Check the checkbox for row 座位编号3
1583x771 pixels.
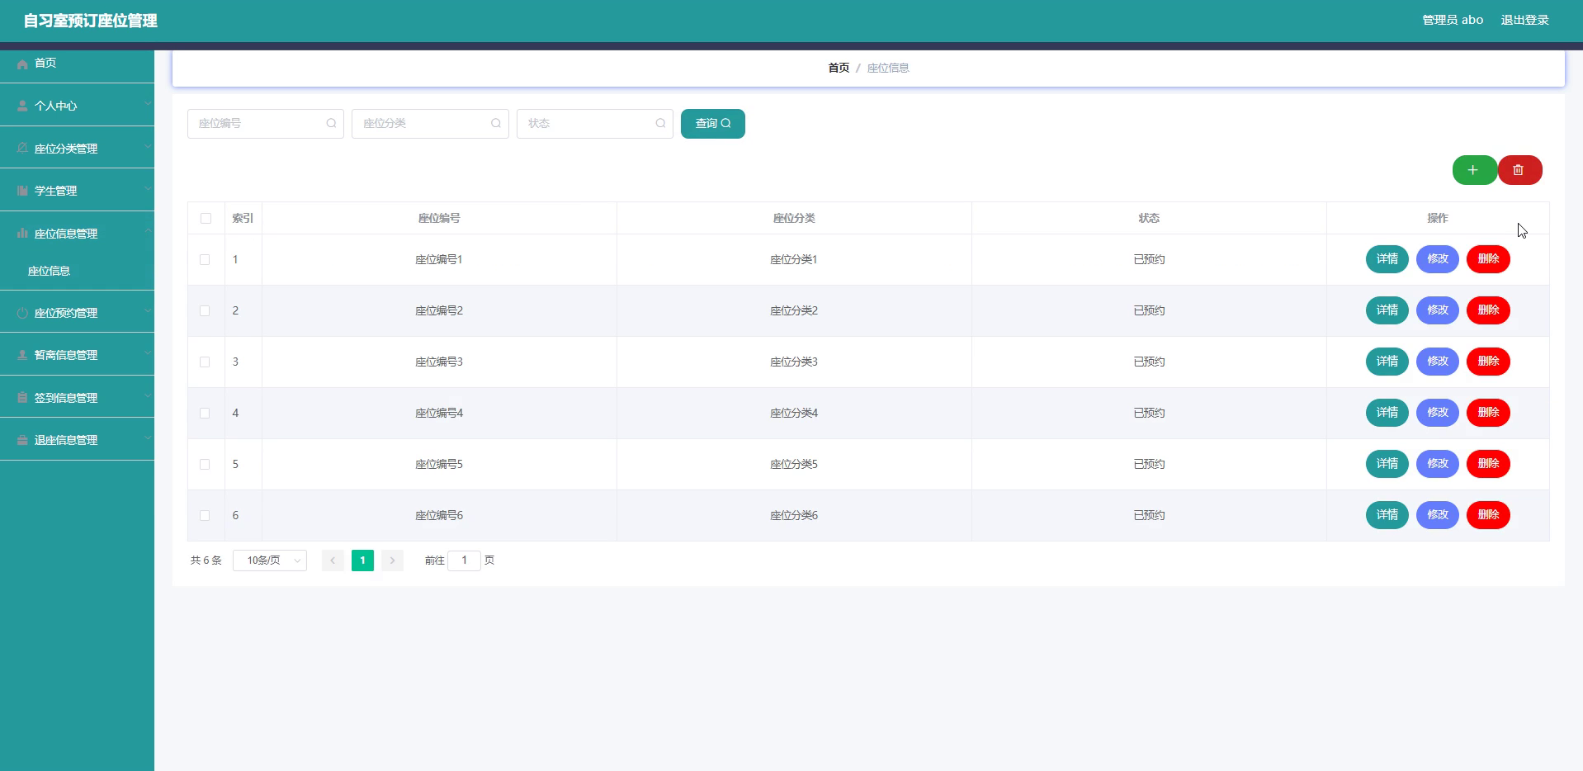pyautogui.click(x=205, y=362)
